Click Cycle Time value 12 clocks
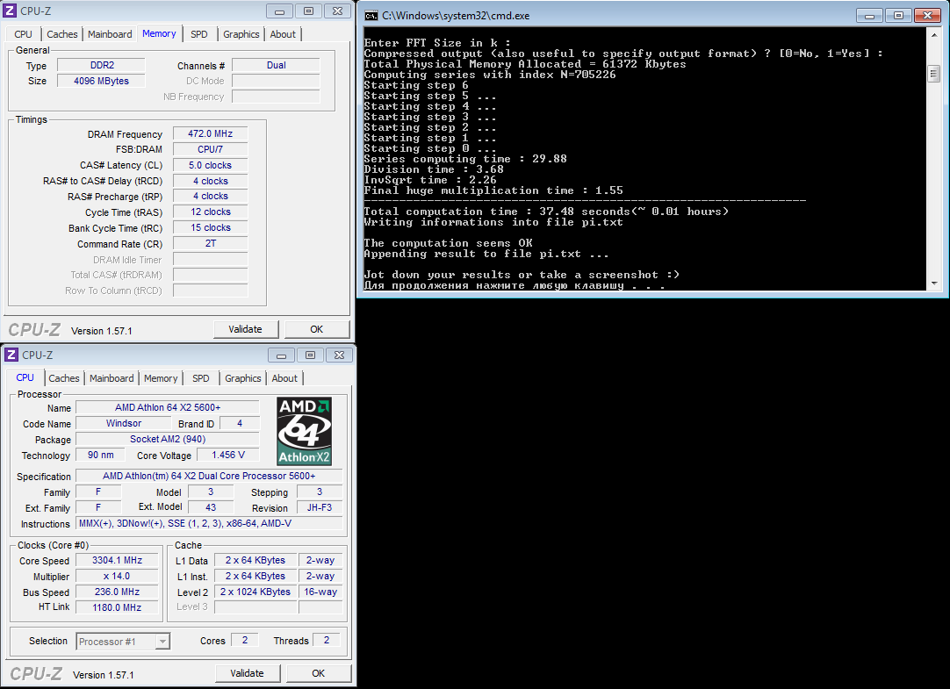The image size is (950, 689). (210, 212)
